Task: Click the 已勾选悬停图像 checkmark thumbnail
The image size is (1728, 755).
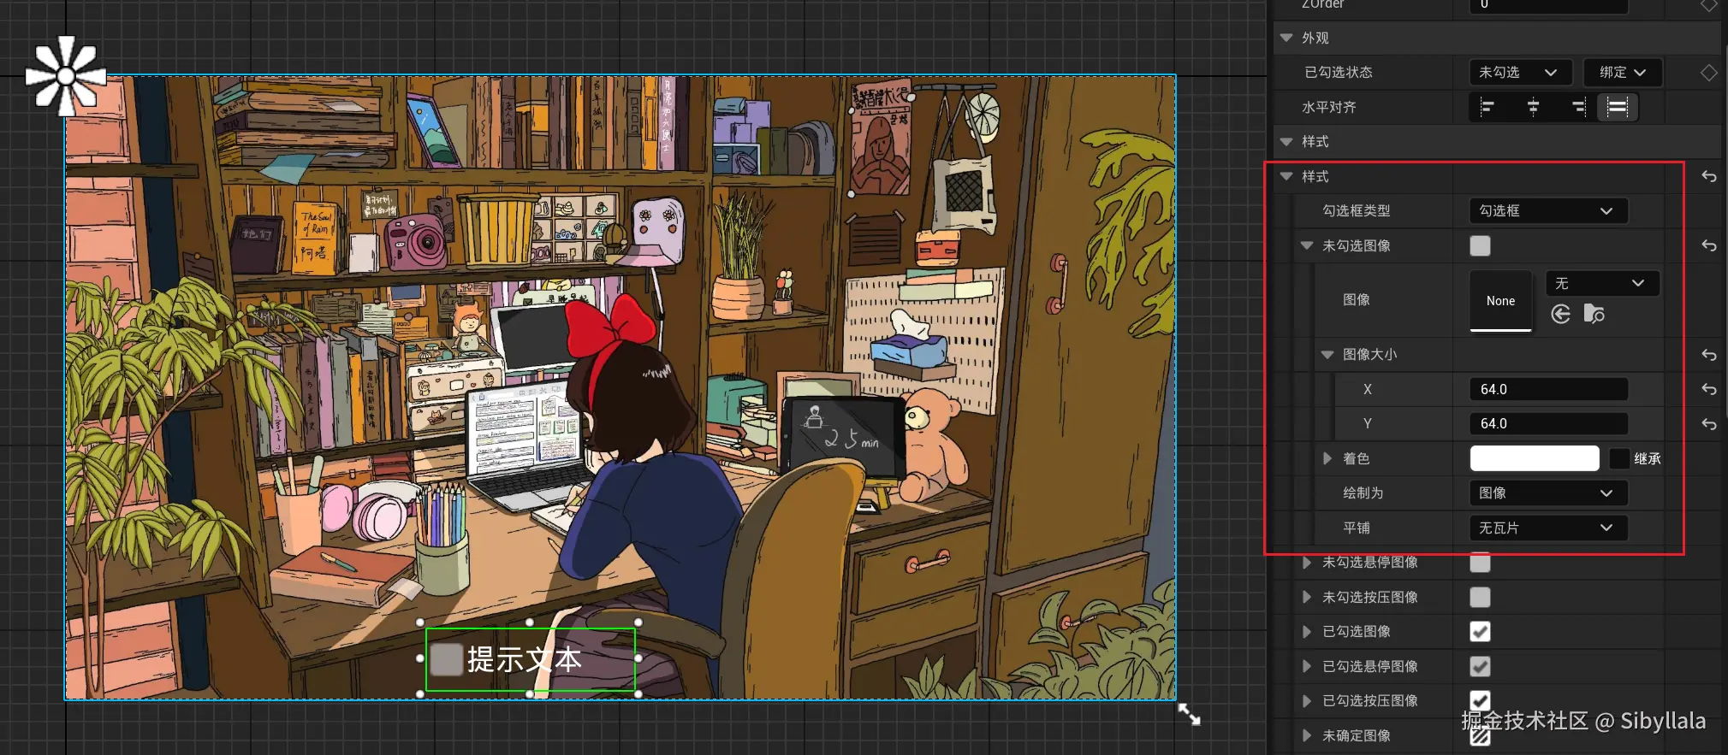Action: click(1480, 666)
